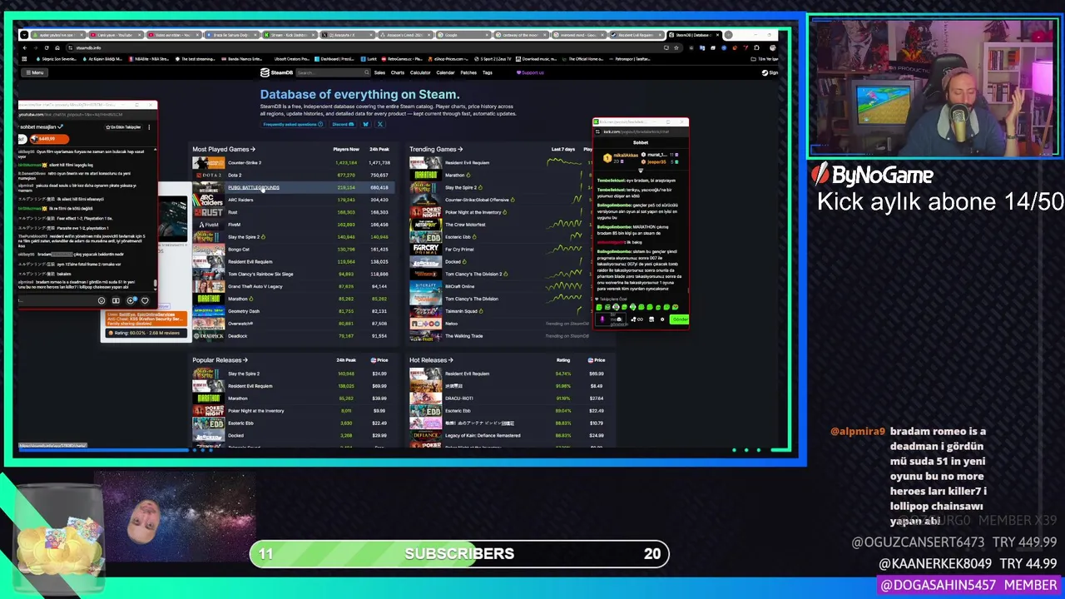Click Overwatch in Most Played
The width and height of the screenshot is (1065, 599).
pyautogui.click(x=240, y=324)
